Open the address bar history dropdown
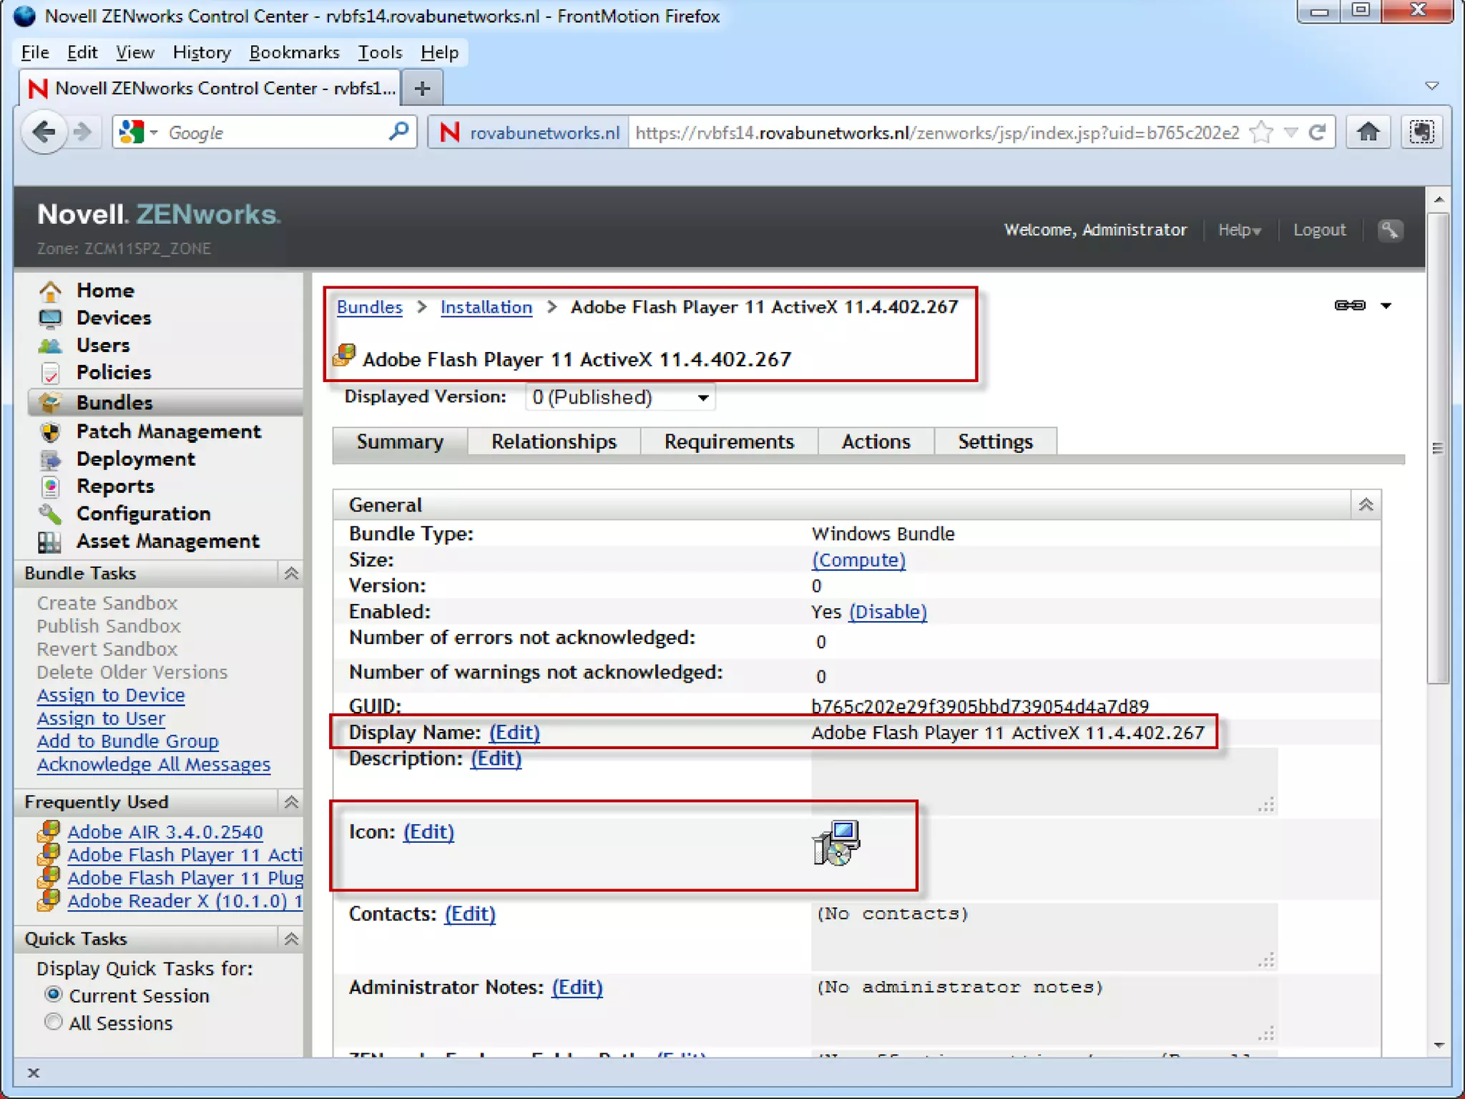1465x1099 pixels. point(1290,132)
